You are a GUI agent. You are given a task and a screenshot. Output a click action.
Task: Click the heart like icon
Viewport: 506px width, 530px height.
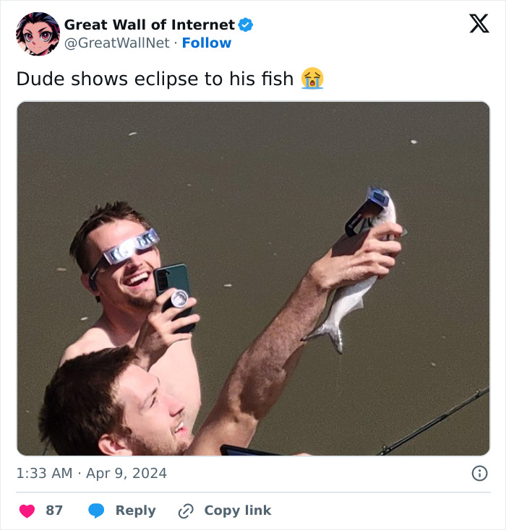tap(27, 511)
